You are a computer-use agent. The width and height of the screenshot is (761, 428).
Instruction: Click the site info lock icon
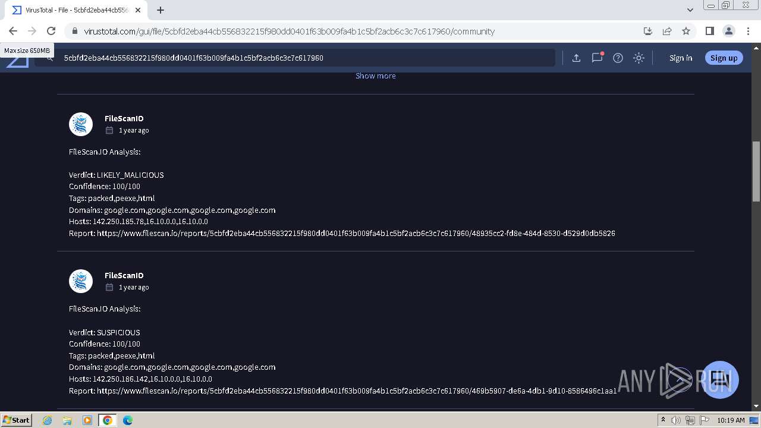coord(75,31)
